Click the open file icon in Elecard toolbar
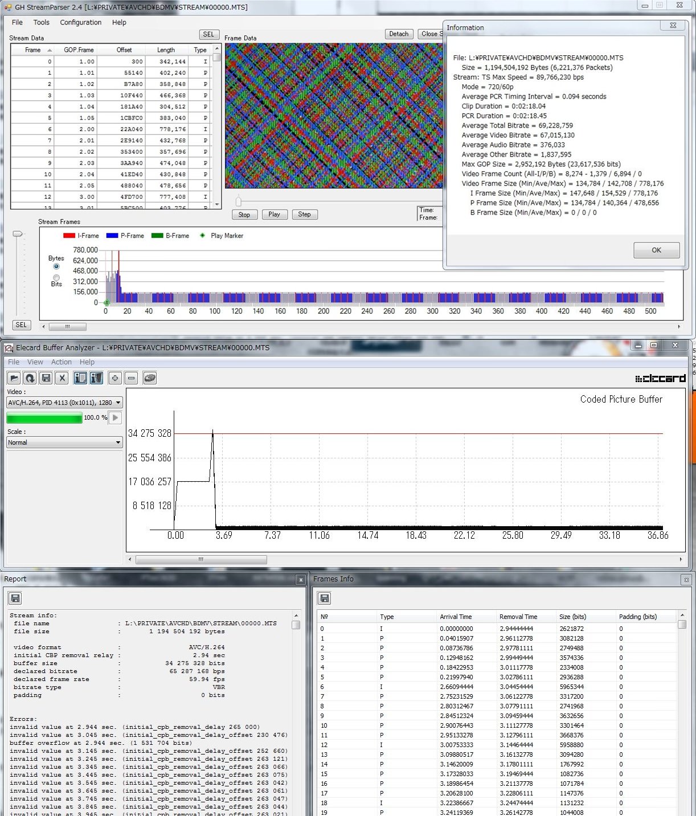 click(14, 378)
